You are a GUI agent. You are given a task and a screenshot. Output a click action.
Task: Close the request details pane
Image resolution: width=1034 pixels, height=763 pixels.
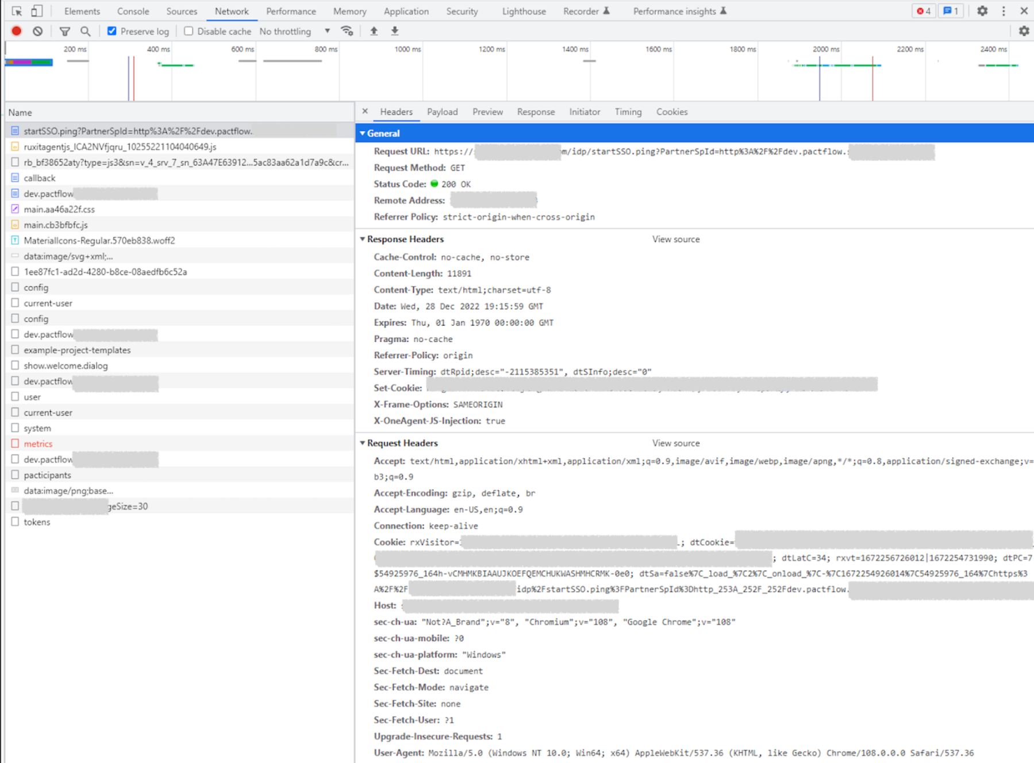365,111
